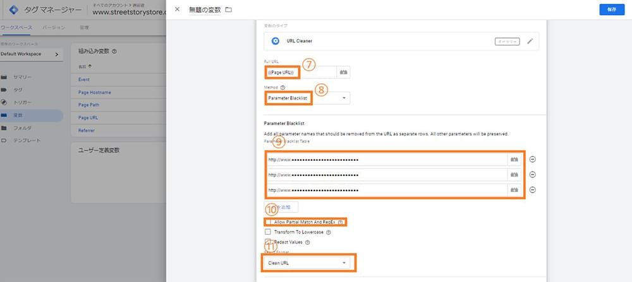Click the add row button below the table
Image resolution: width=632 pixels, height=282 pixels.
[x=281, y=207]
